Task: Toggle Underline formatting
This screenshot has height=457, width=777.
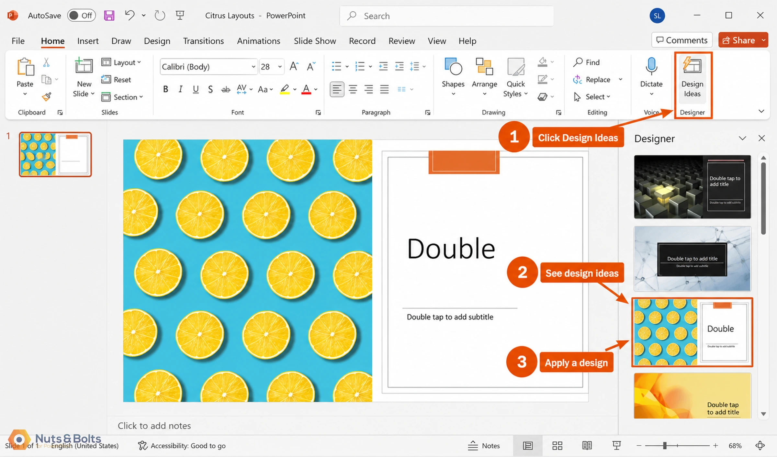Action: pyautogui.click(x=196, y=89)
